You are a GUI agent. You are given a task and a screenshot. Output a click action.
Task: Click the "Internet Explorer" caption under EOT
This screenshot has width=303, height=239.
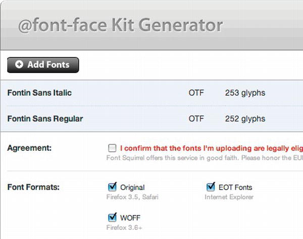pos(229,197)
